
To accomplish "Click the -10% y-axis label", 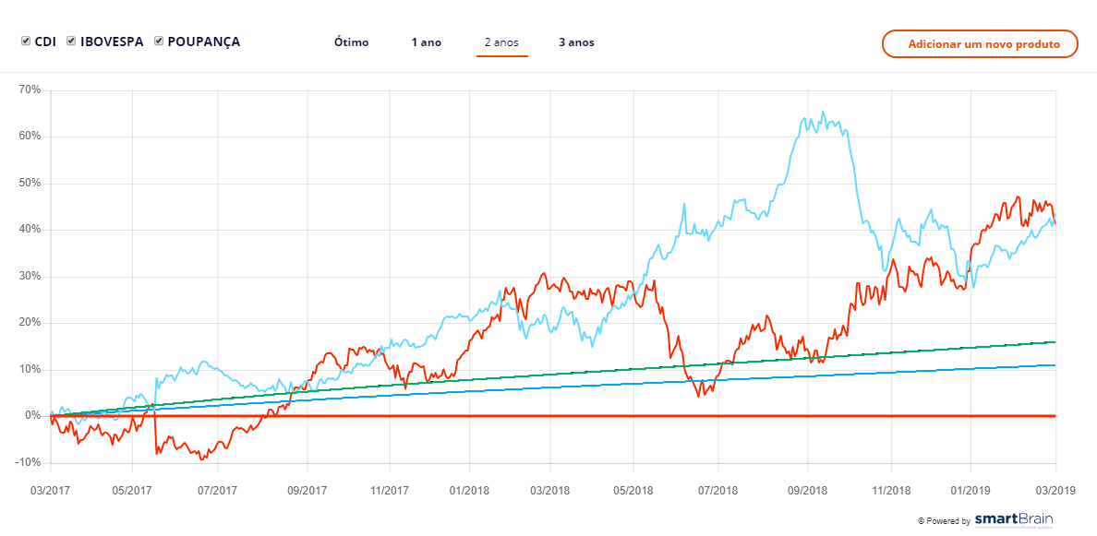I will (29, 462).
